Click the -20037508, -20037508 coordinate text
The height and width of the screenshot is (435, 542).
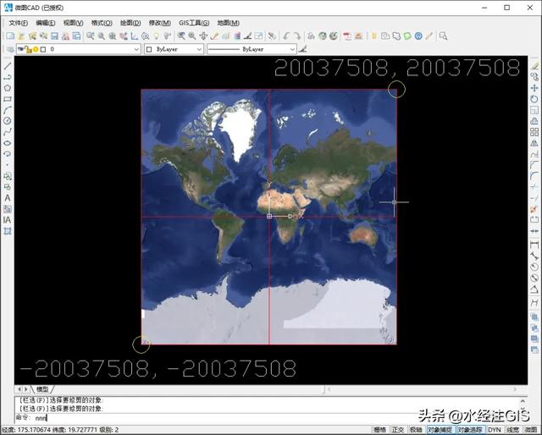(158, 368)
